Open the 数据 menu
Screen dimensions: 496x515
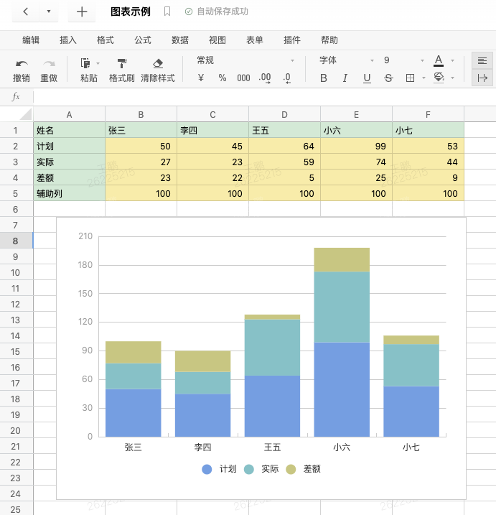180,40
